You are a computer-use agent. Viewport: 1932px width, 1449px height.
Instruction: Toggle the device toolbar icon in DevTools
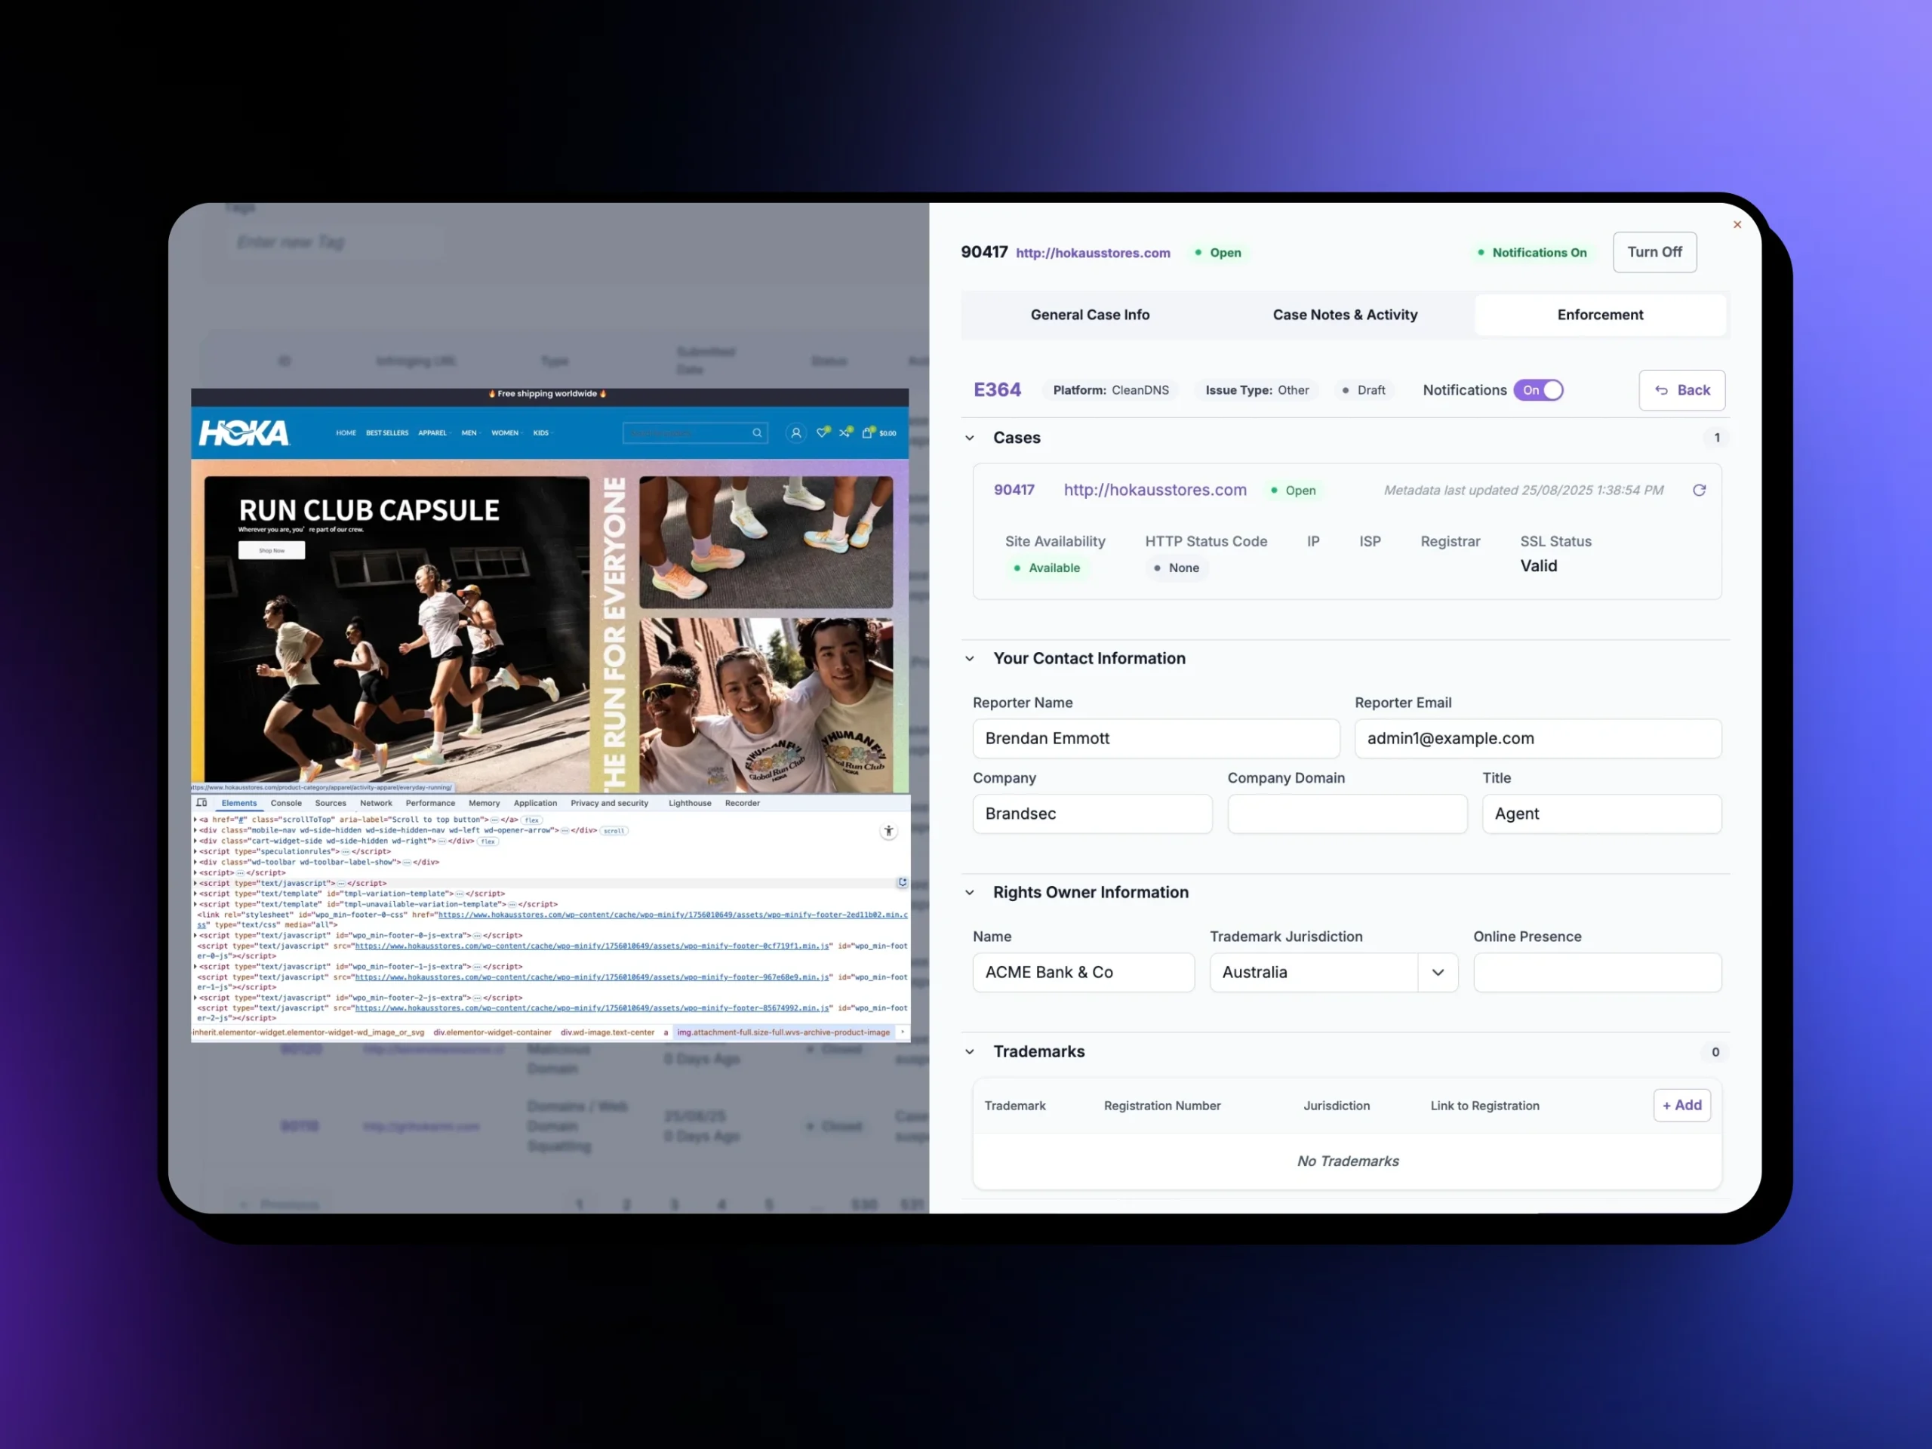tap(202, 803)
